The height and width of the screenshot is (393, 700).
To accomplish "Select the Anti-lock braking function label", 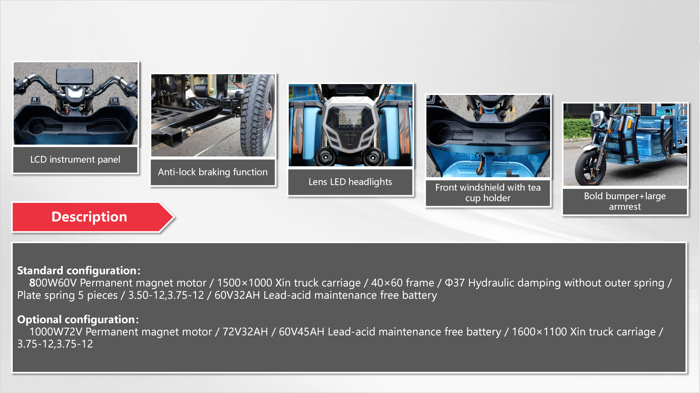I will coord(213,172).
